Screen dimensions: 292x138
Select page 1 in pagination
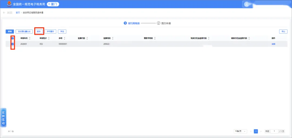256,131
